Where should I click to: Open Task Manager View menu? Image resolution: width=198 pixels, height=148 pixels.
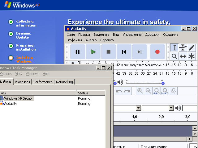[19, 74]
